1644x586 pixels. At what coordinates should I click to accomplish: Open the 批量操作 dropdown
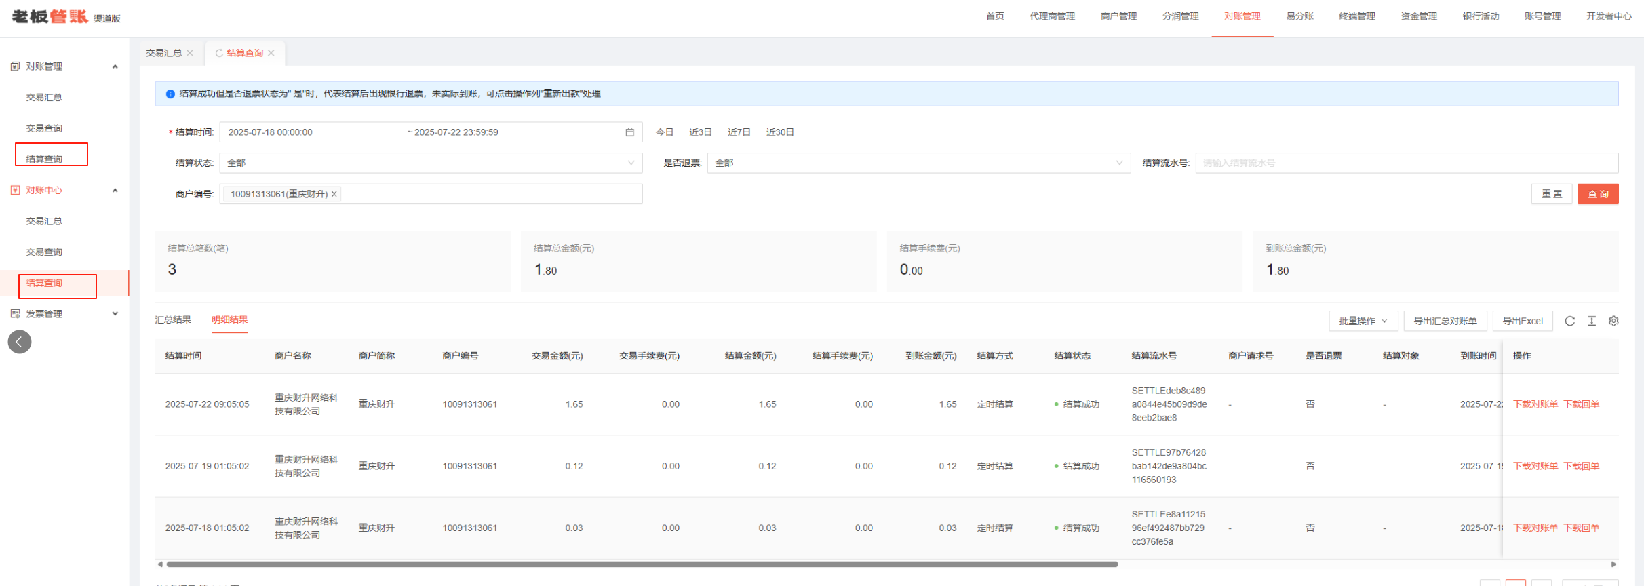(x=1363, y=321)
